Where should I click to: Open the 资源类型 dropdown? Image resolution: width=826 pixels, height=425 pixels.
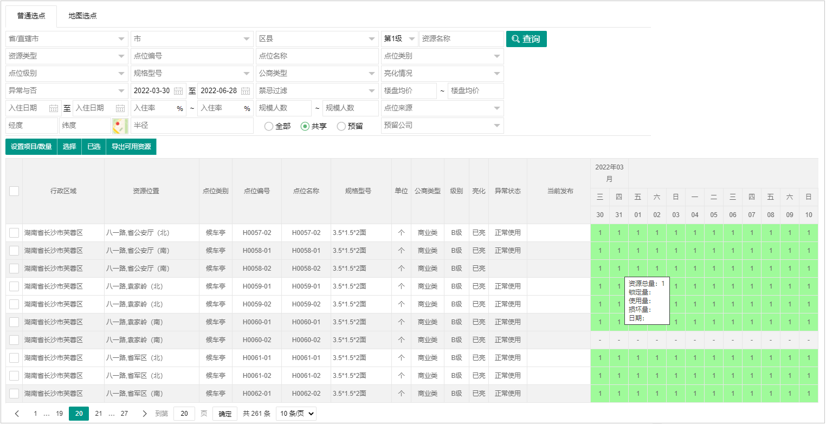tap(67, 56)
